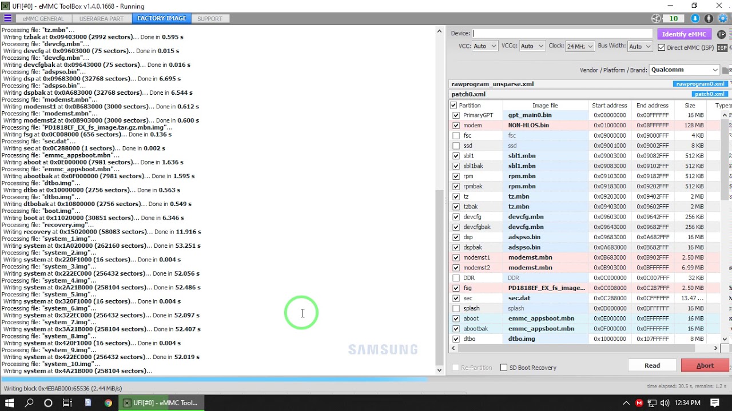
Task: Sort by Start address column header
Action: [x=610, y=106]
